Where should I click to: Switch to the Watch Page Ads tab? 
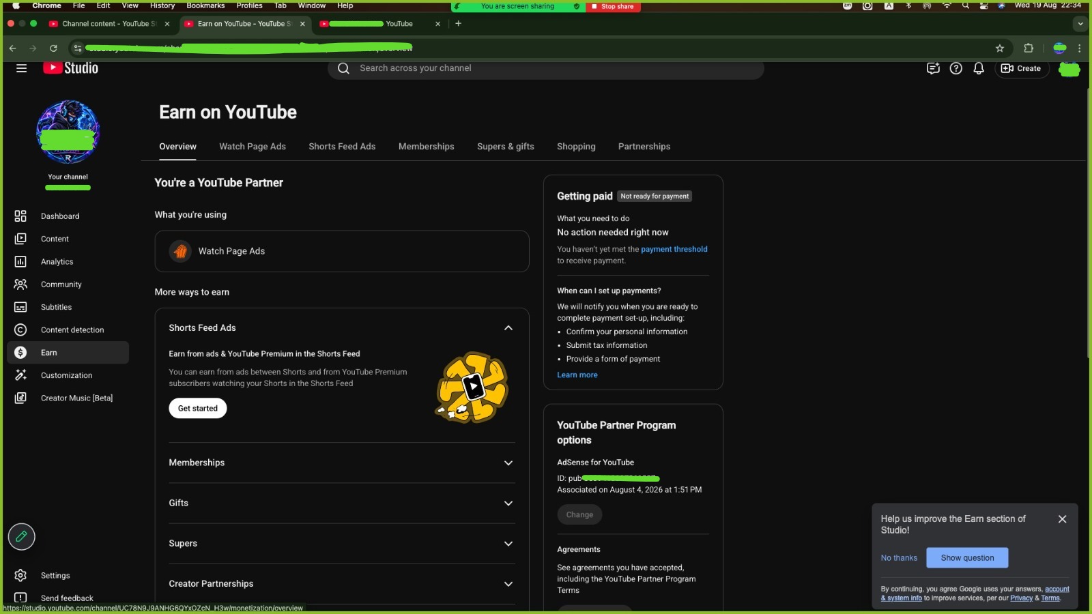pos(253,147)
